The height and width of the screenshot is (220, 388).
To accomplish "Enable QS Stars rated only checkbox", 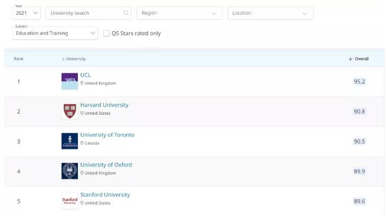I will tap(106, 33).
